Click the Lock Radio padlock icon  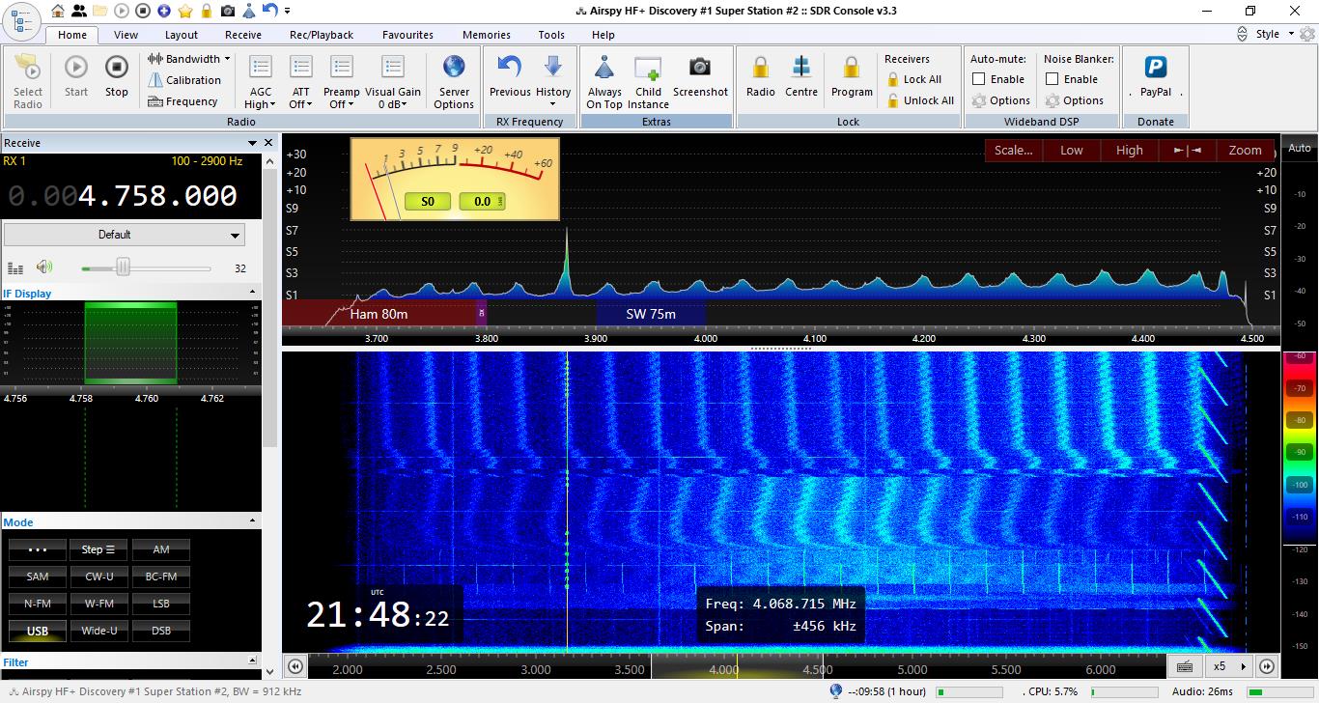(x=760, y=68)
